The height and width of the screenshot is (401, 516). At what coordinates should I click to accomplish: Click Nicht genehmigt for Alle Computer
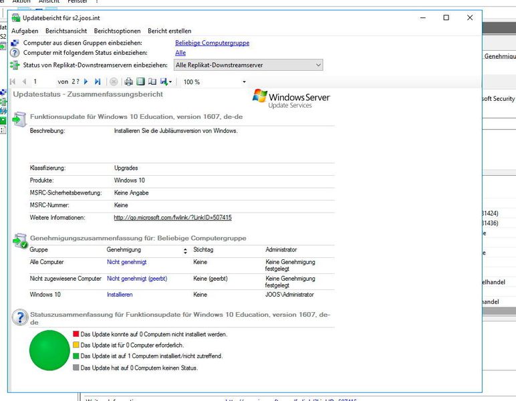[x=127, y=262]
